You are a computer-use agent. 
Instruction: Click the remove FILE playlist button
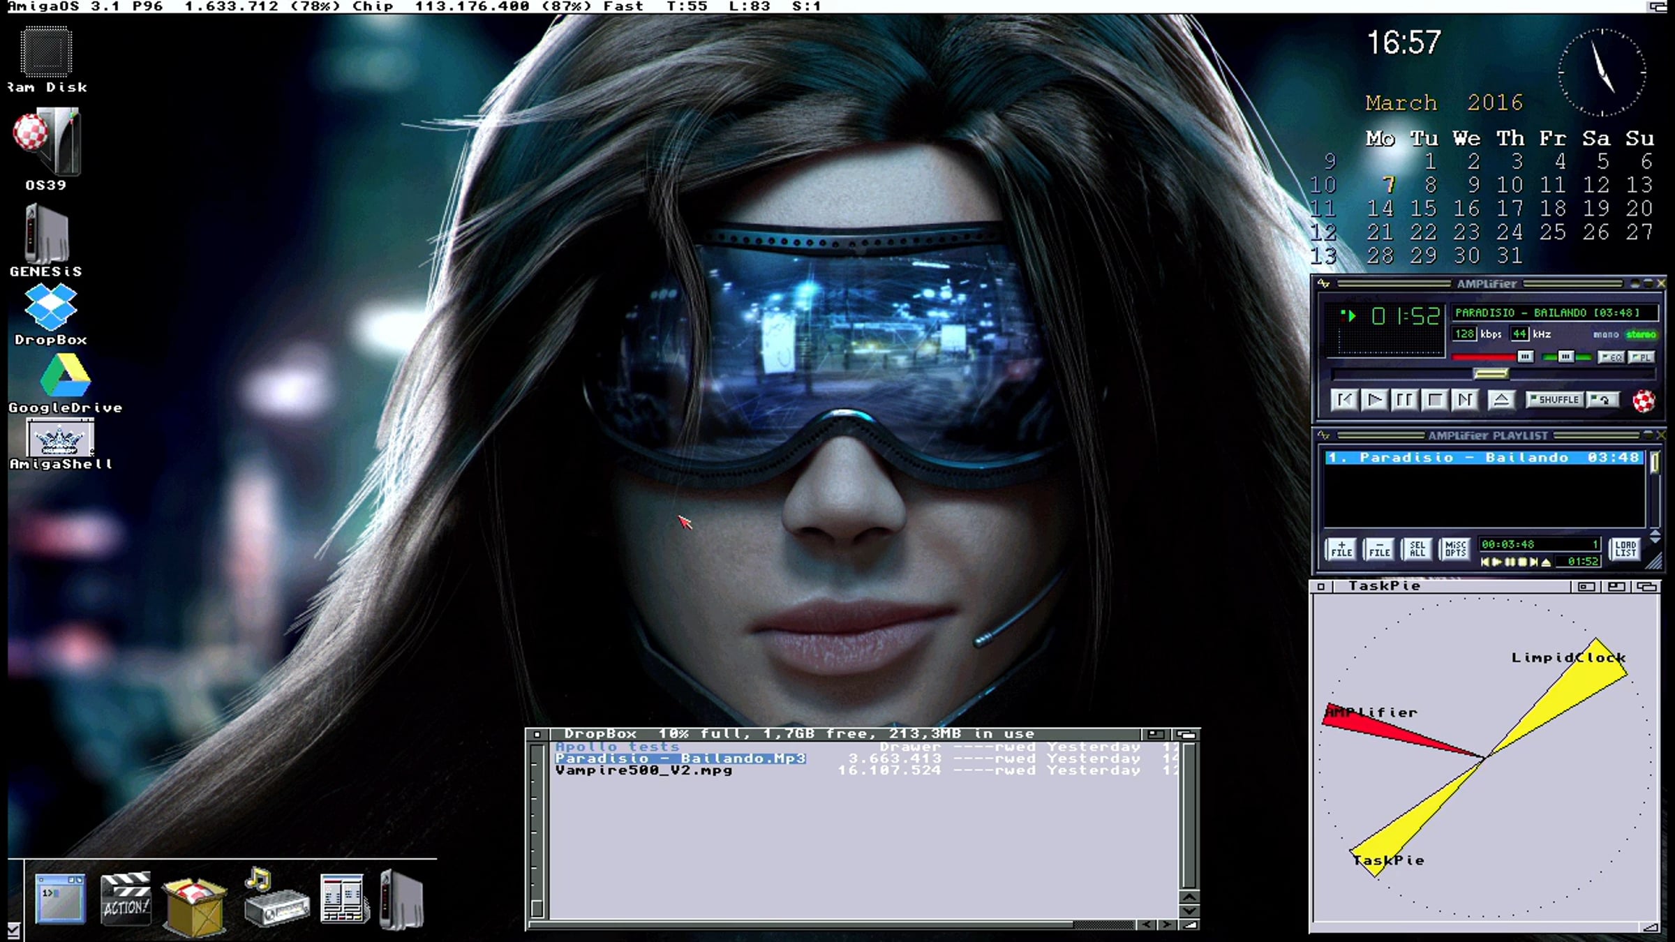[x=1379, y=549]
